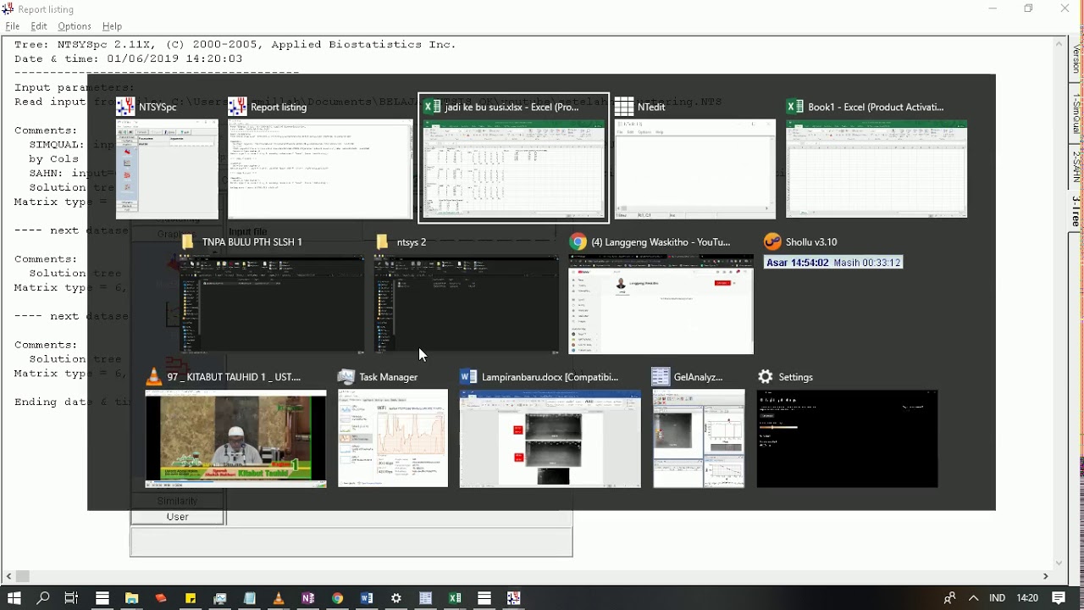Image resolution: width=1084 pixels, height=610 pixels.
Task: Open Sticky Notes from the taskbar
Action: coord(191,598)
